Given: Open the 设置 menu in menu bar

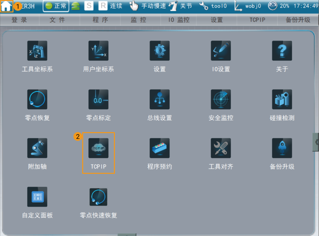Looking at the screenshot, I should (x=217, y=20).
